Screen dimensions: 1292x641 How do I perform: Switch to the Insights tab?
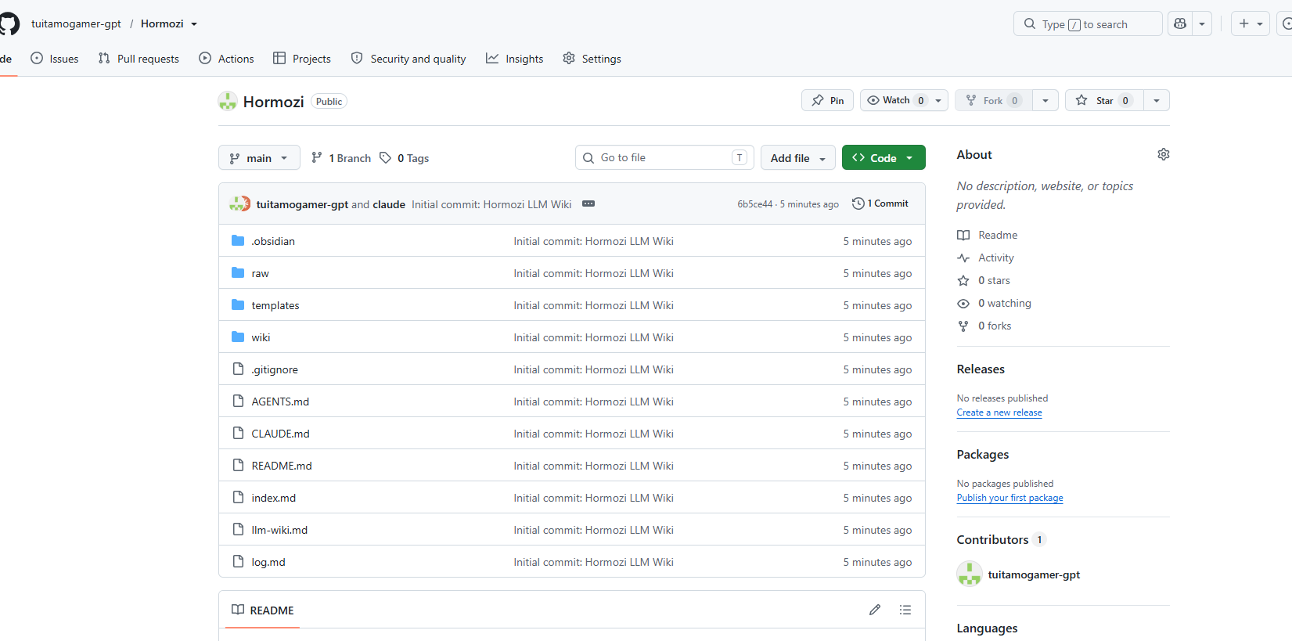click(x=515, y=59)
